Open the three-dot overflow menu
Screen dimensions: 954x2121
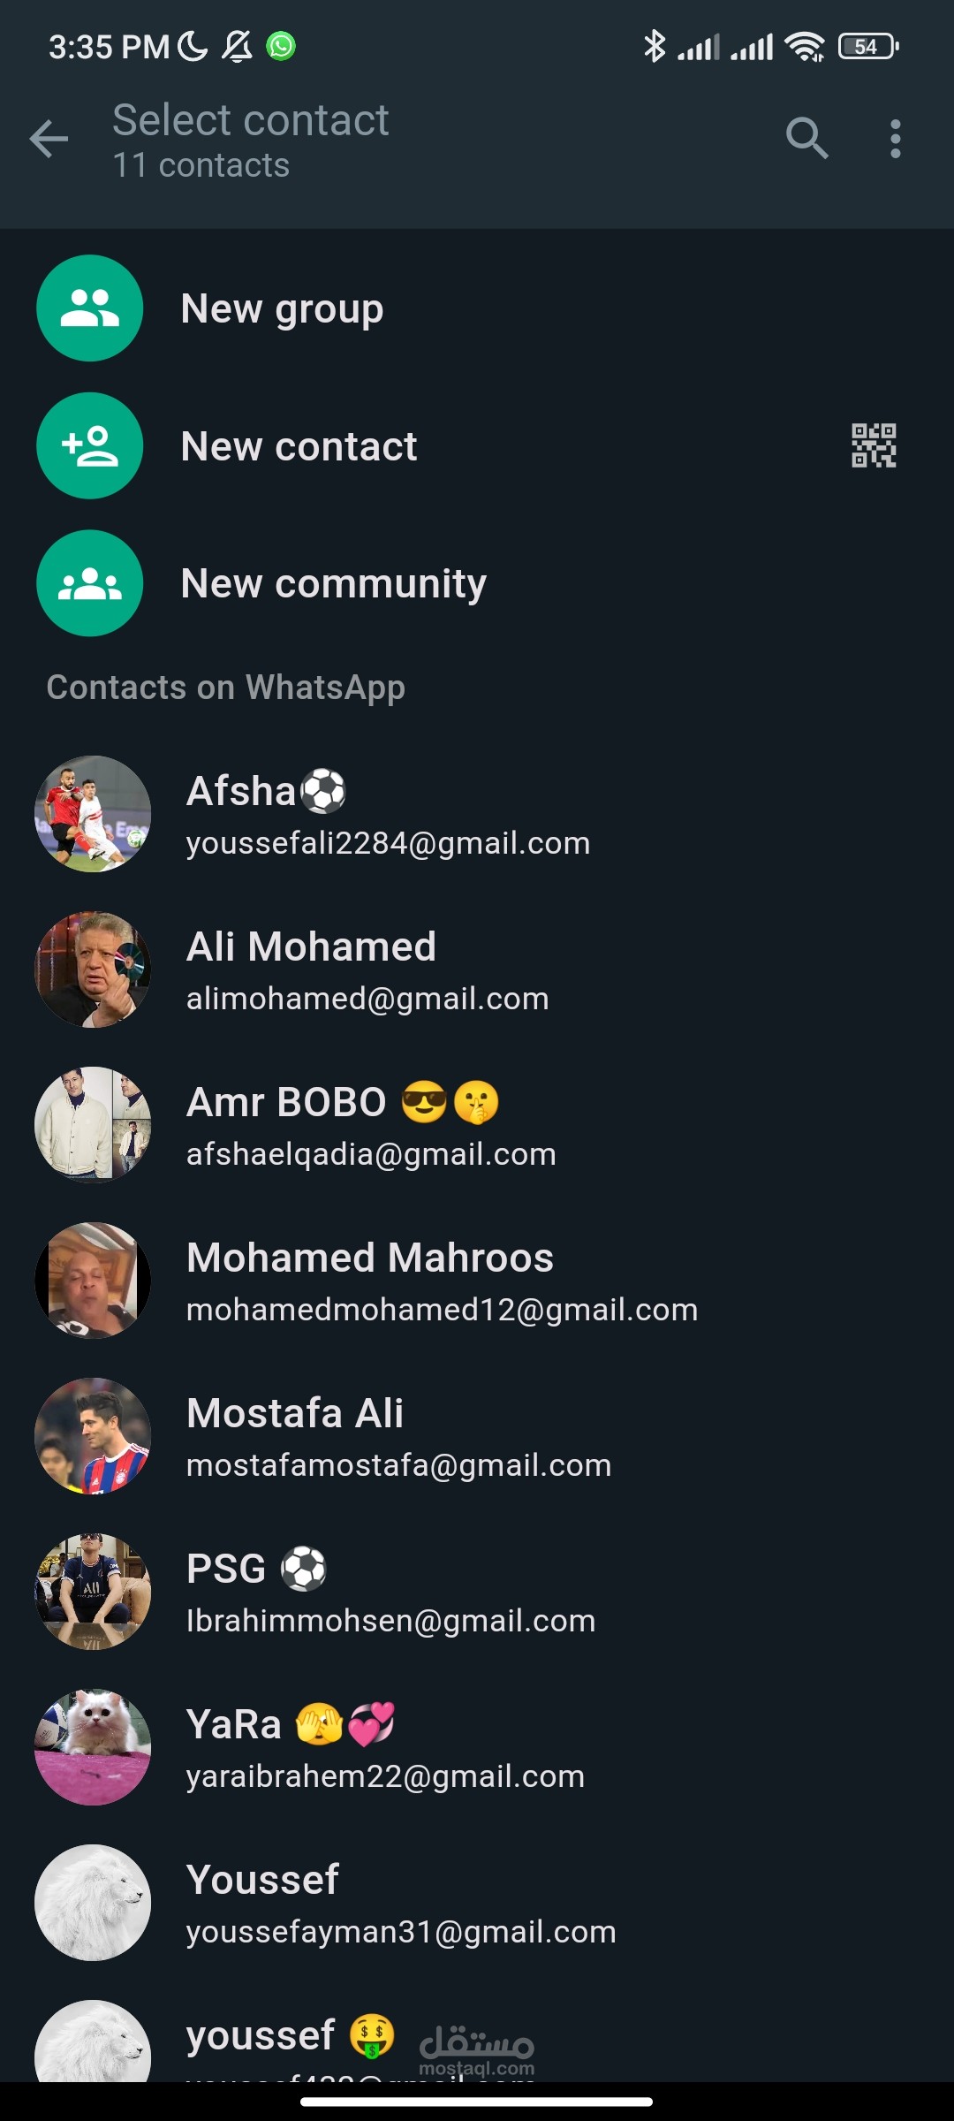pos(896,139)
